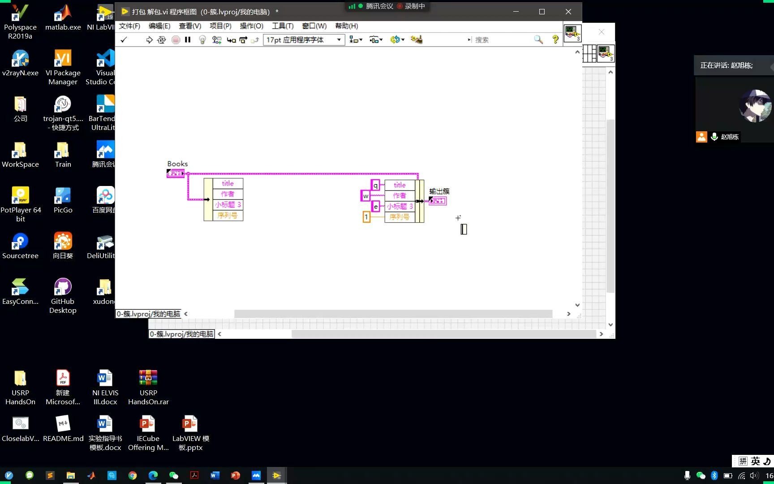Open Context Help via the question mark icon
Screen dimensions: 774x484
(555, 39)
